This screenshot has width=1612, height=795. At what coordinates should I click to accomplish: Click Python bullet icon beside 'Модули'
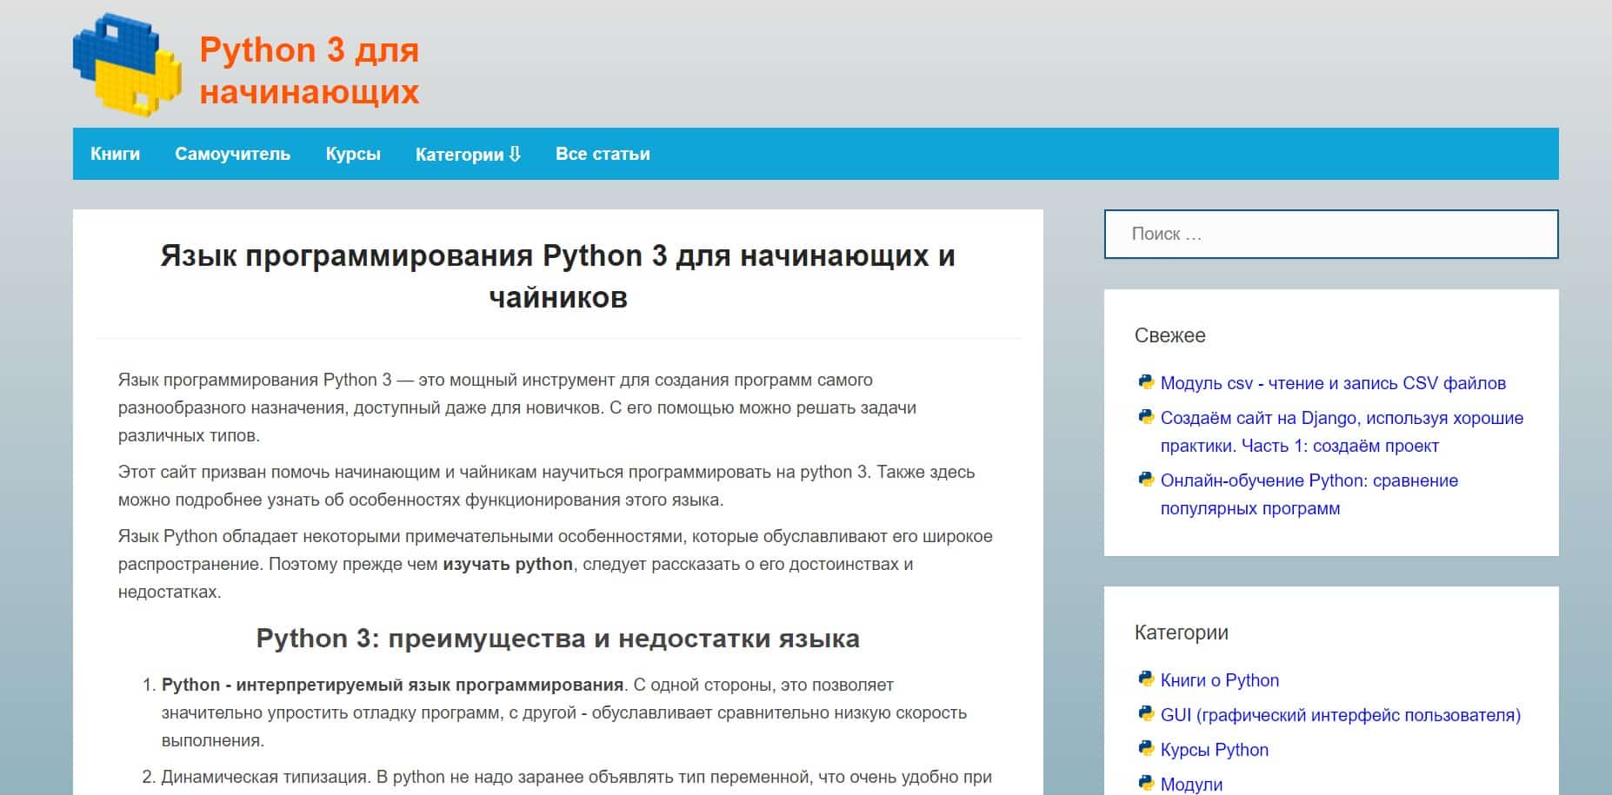(x=1146, y=784)
